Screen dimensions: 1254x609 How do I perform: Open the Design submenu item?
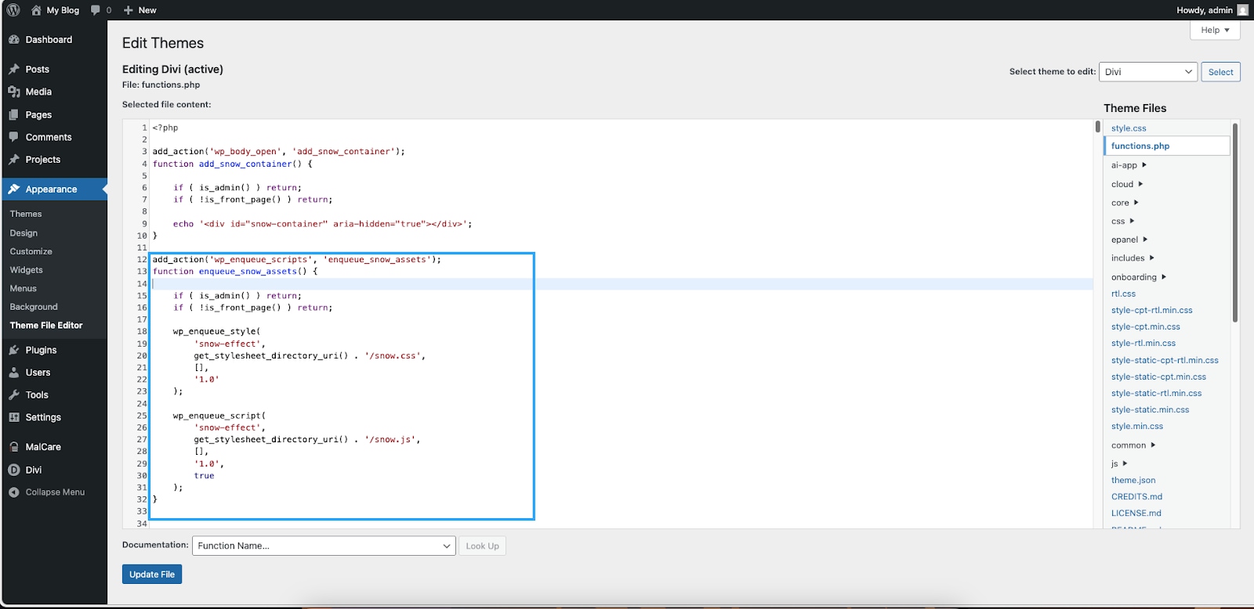(x=24, y=233)
